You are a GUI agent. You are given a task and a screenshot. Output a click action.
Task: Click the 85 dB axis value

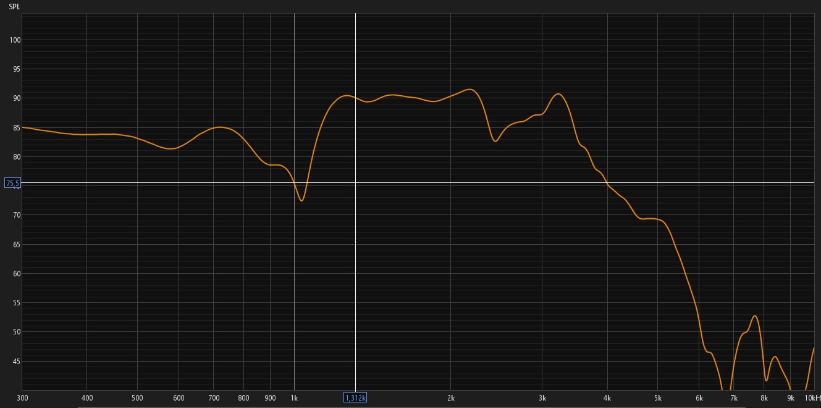(x=17, y=128)
